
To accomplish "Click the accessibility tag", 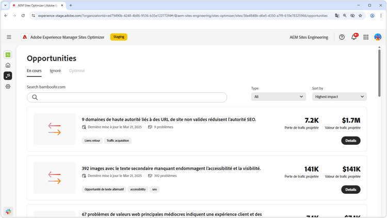I will (138, 189).
